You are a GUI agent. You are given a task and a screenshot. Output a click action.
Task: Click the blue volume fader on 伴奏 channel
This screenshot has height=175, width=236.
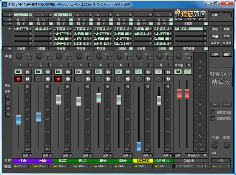pyautogui.click(x=19, y=120)
